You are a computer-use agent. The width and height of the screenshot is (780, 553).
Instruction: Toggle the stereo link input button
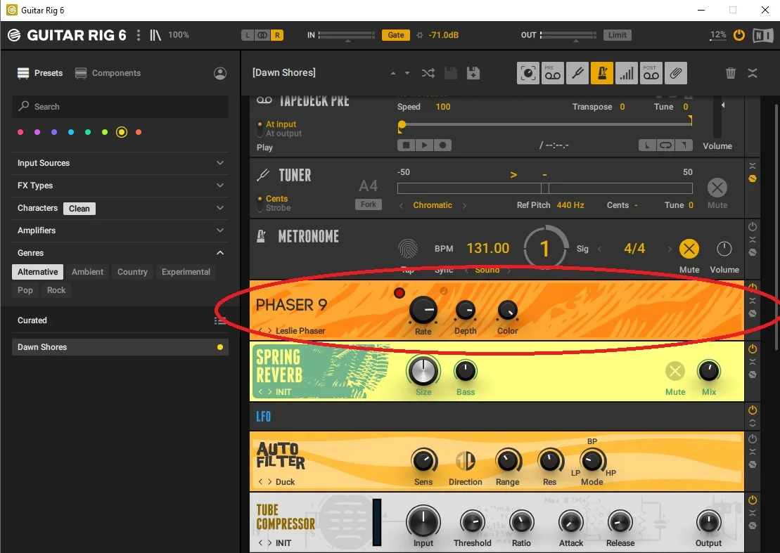262,34
